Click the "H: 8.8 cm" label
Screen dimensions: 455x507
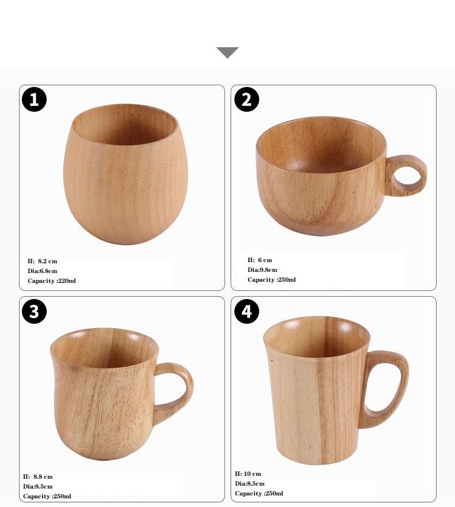(38, 476)
